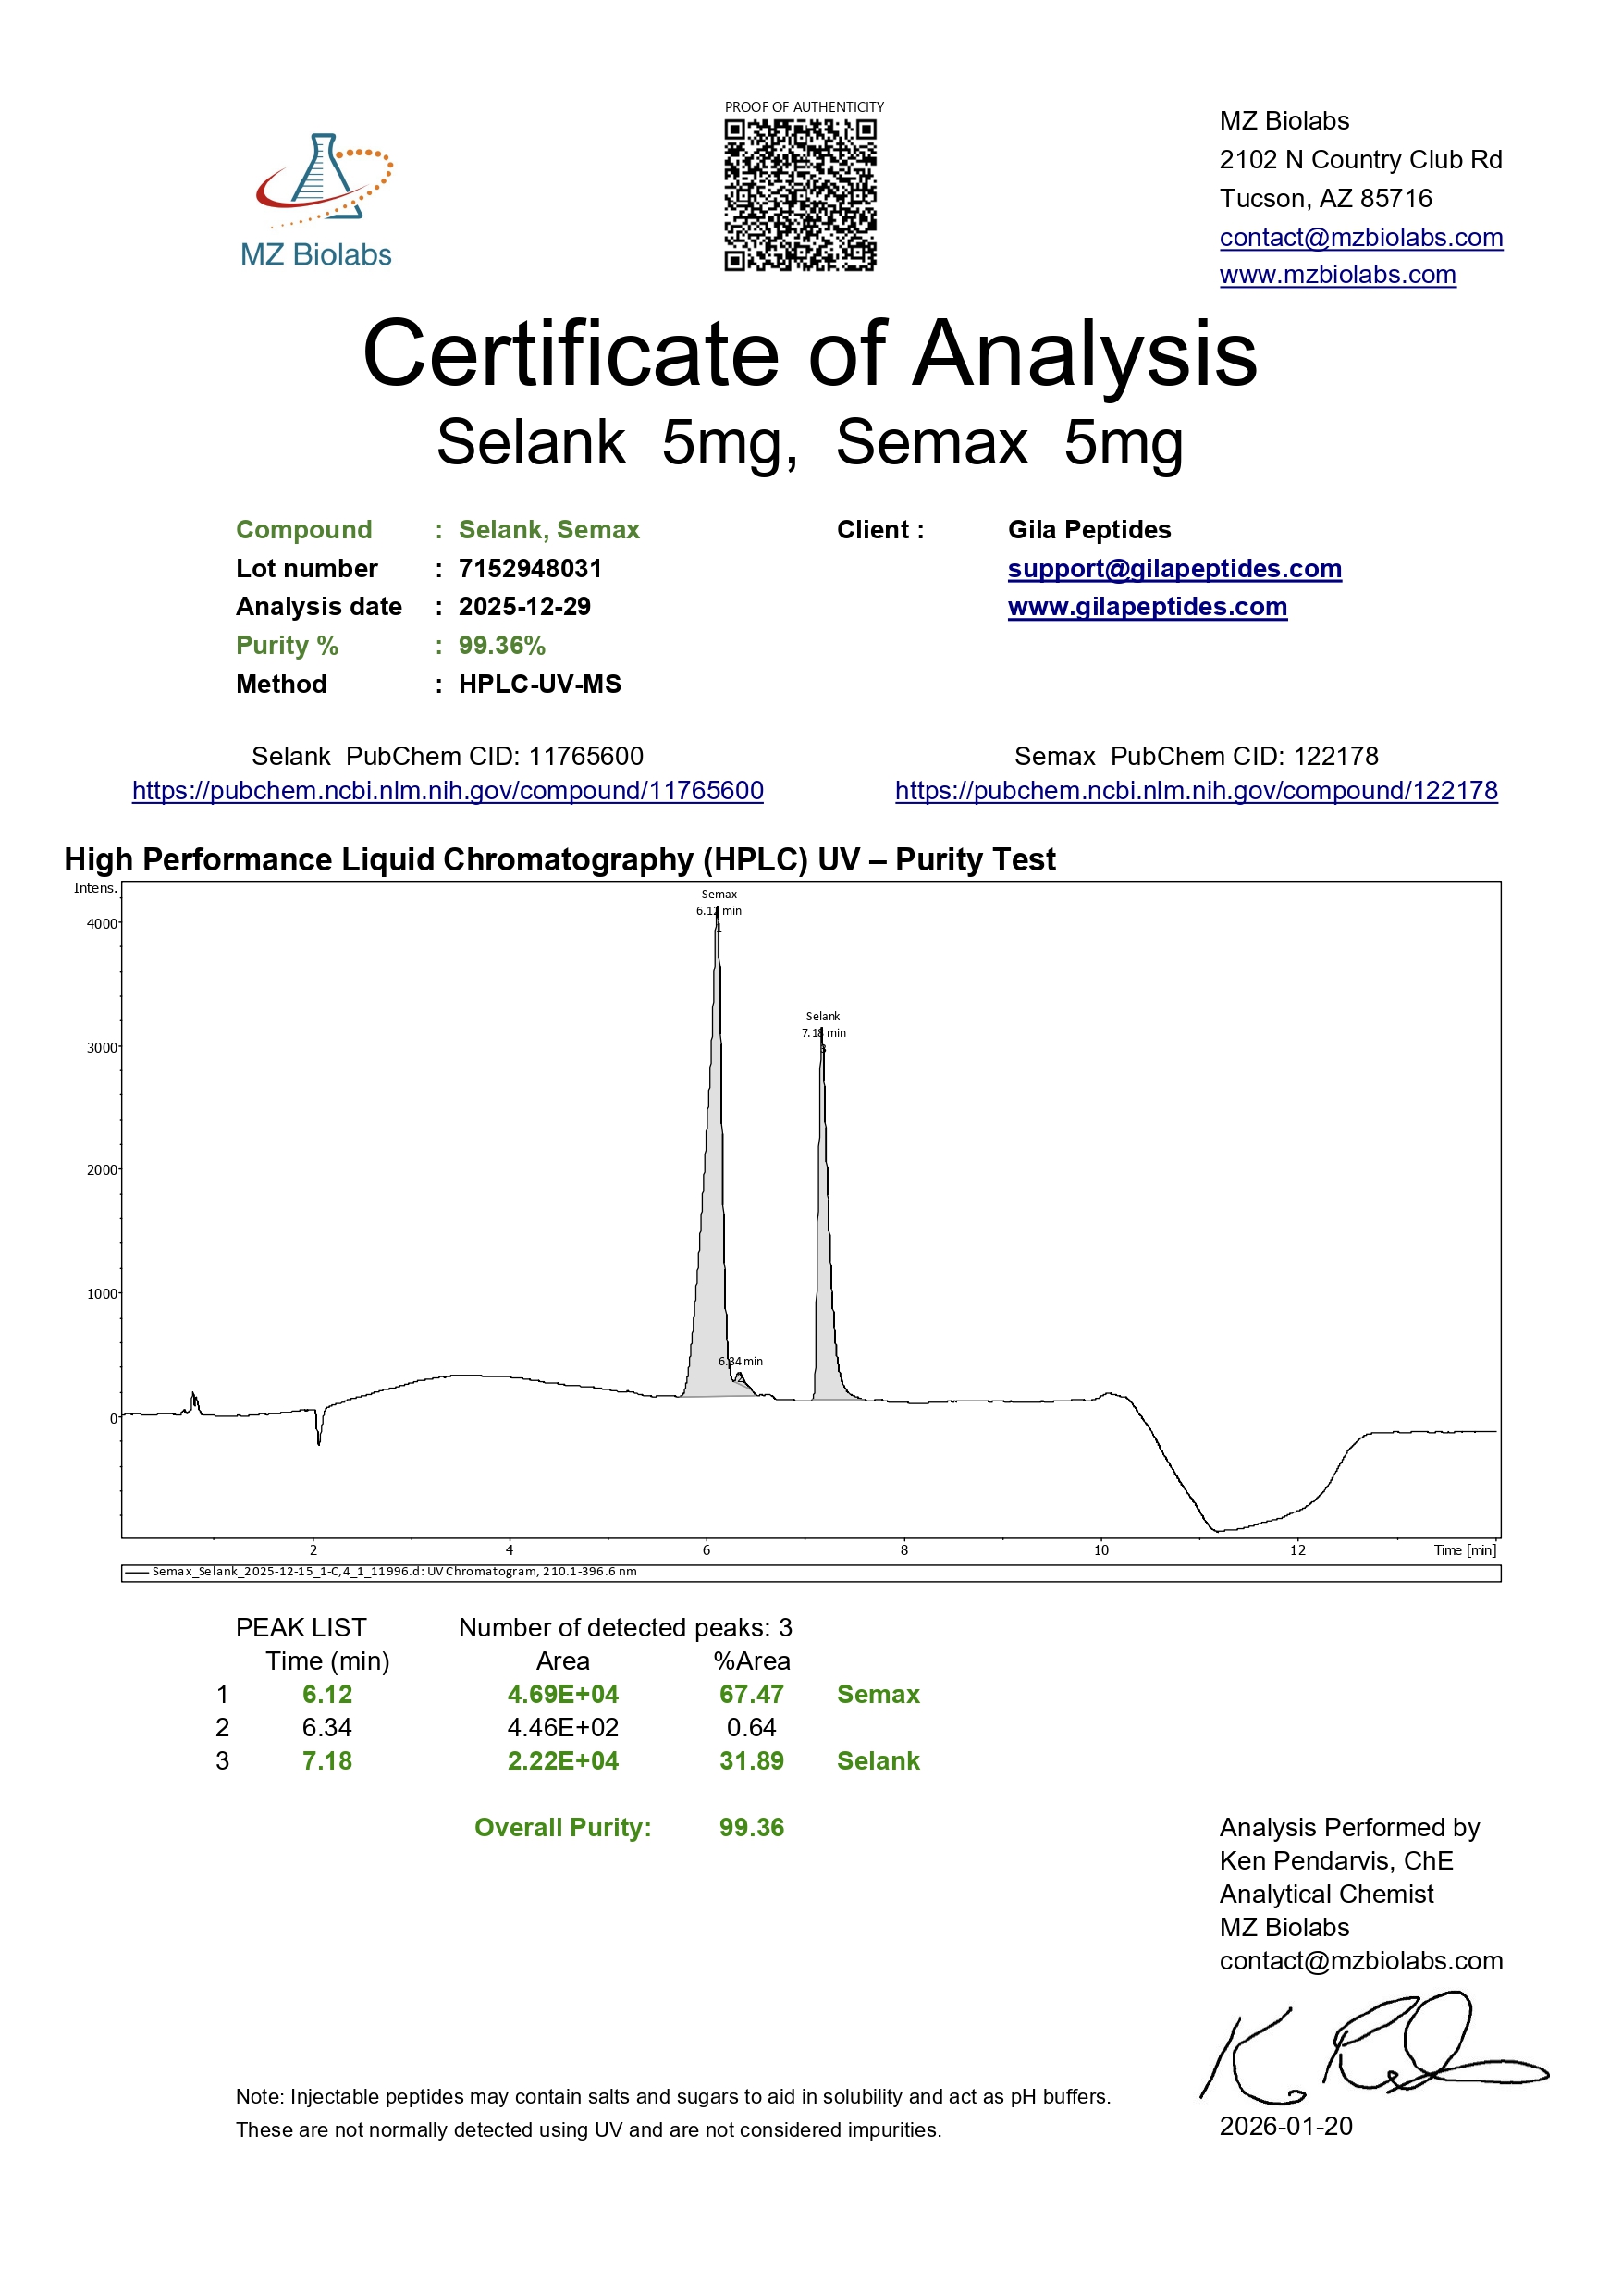Click the "Intens." y-axis label

coord(95,888)
